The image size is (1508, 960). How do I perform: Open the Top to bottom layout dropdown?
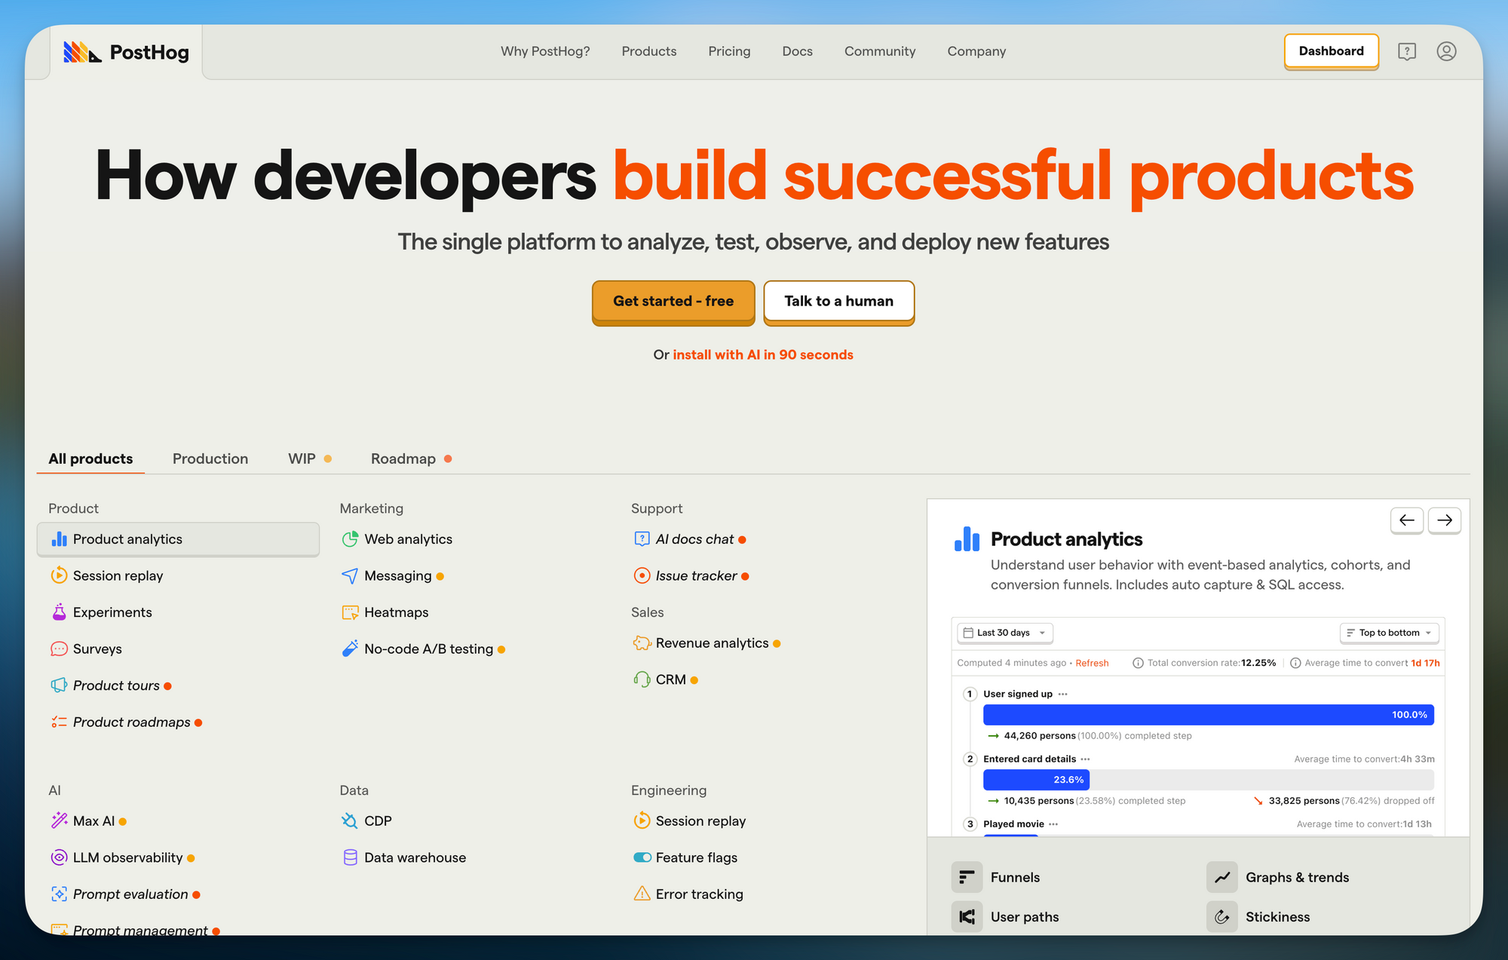(x=1389, y=633)
